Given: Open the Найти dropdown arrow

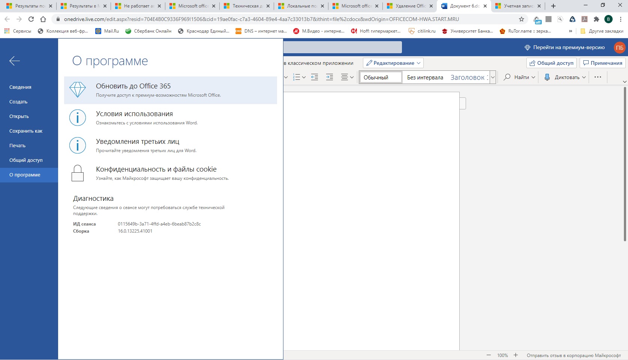Looking at the screenshot, I should pos(533,77).
